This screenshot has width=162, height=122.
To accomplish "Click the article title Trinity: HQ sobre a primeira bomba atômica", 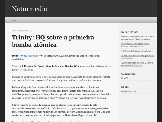I will click(x=53, y=41).
